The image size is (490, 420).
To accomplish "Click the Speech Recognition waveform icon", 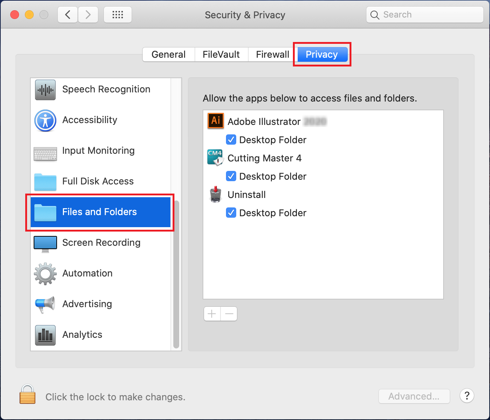I will 45,90.
